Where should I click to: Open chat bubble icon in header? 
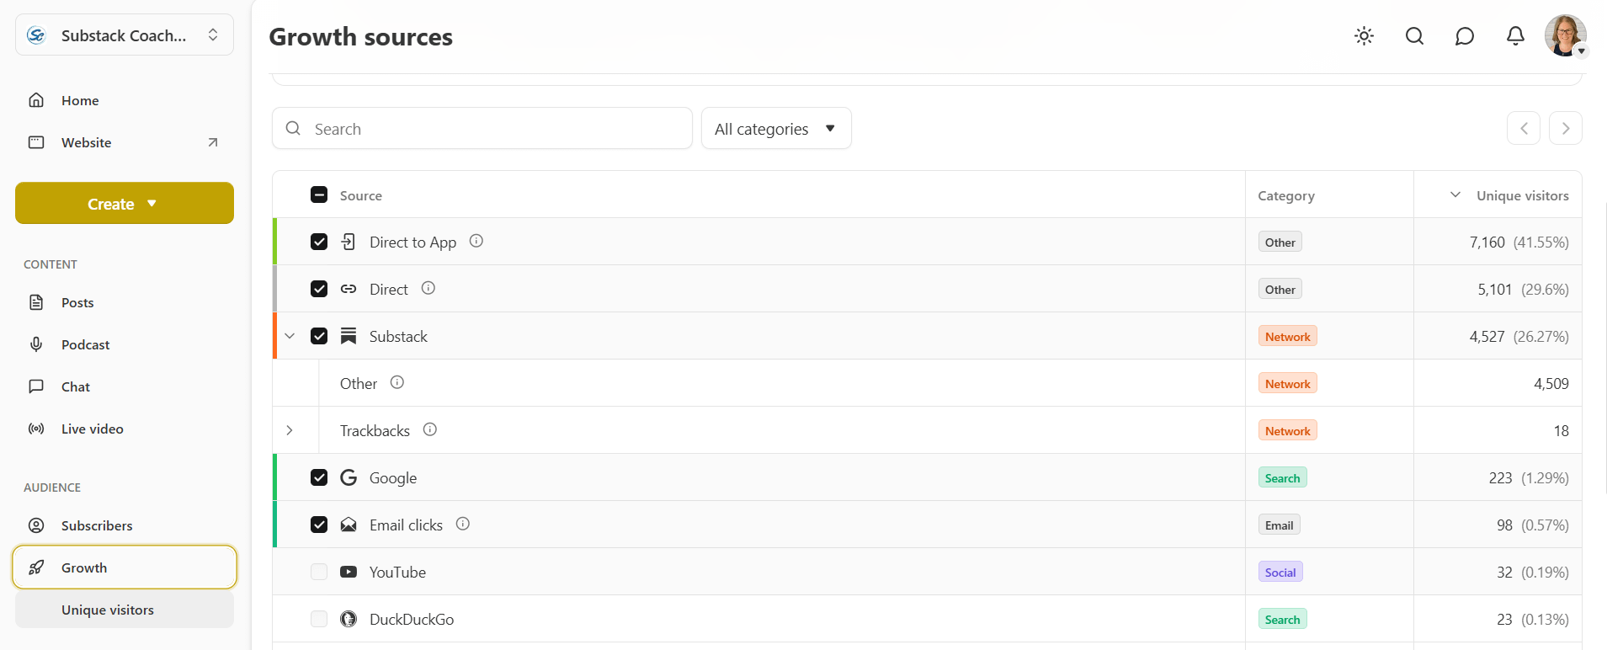pyautogui.click(x=1465, y=36)
